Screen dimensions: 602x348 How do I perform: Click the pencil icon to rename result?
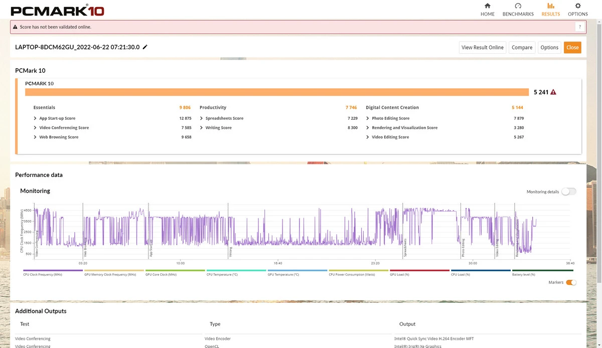click(145, 47)
